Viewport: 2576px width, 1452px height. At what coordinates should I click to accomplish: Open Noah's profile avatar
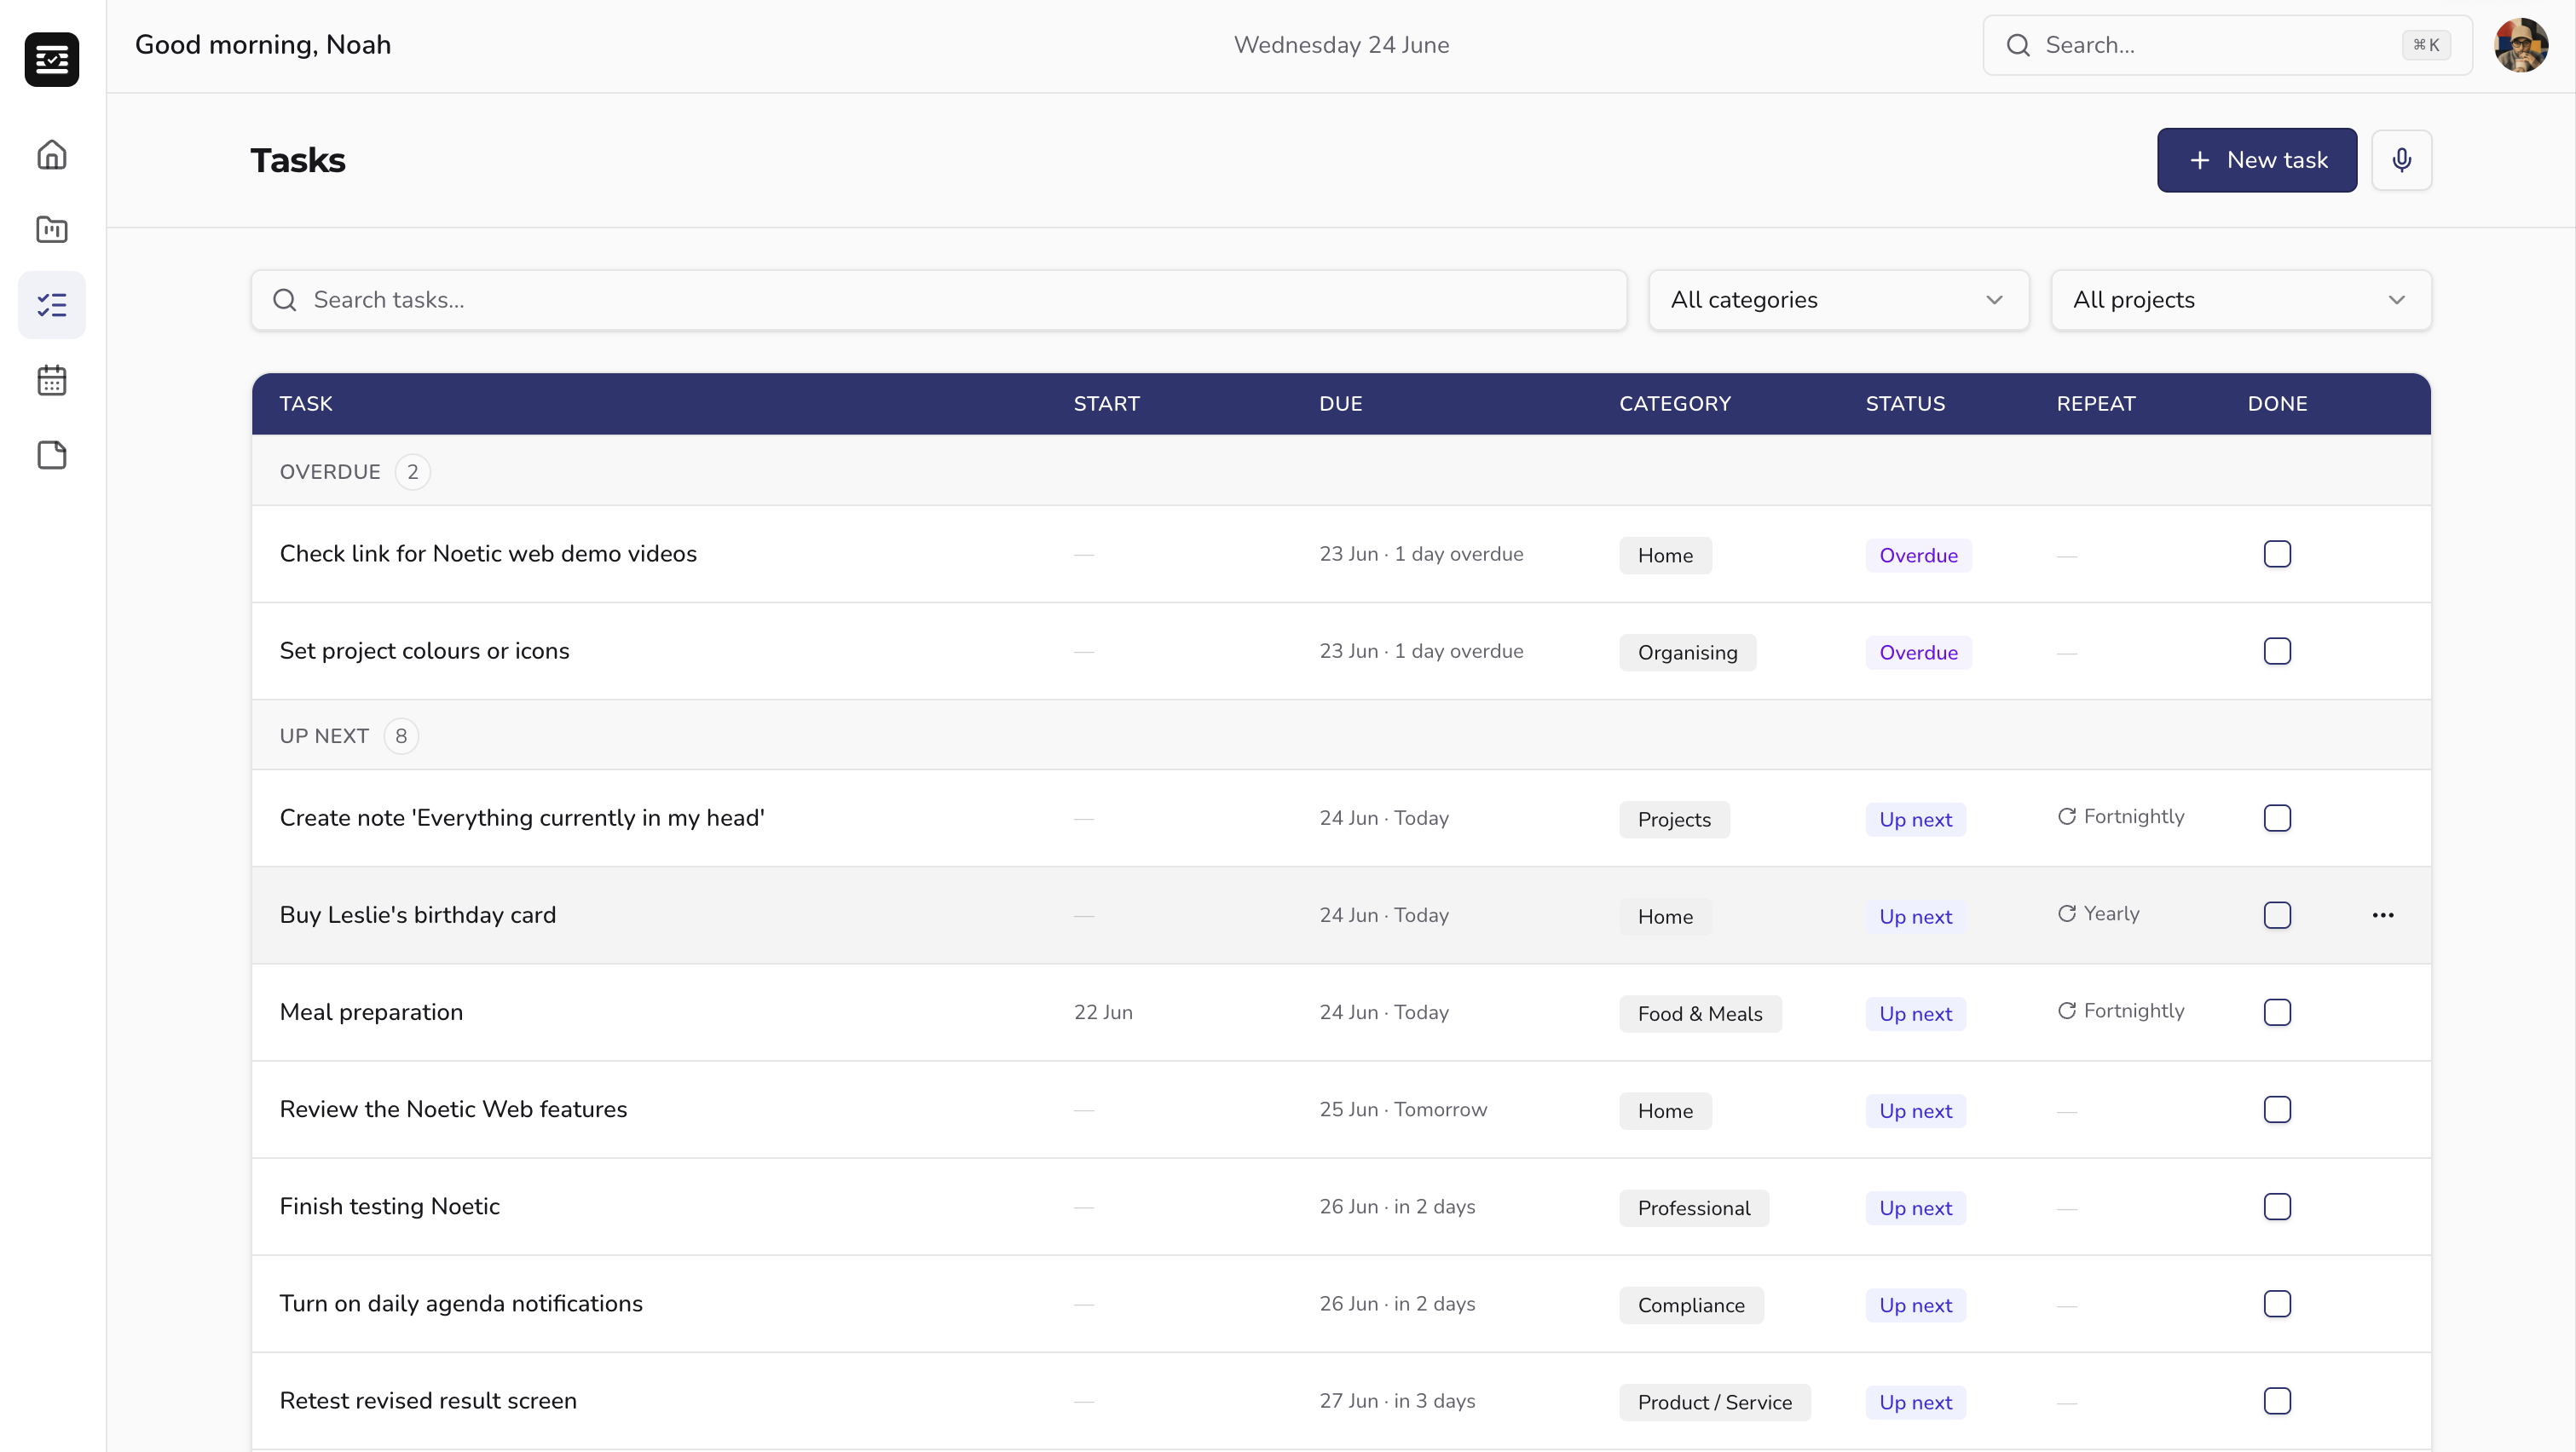(2521, 45)
